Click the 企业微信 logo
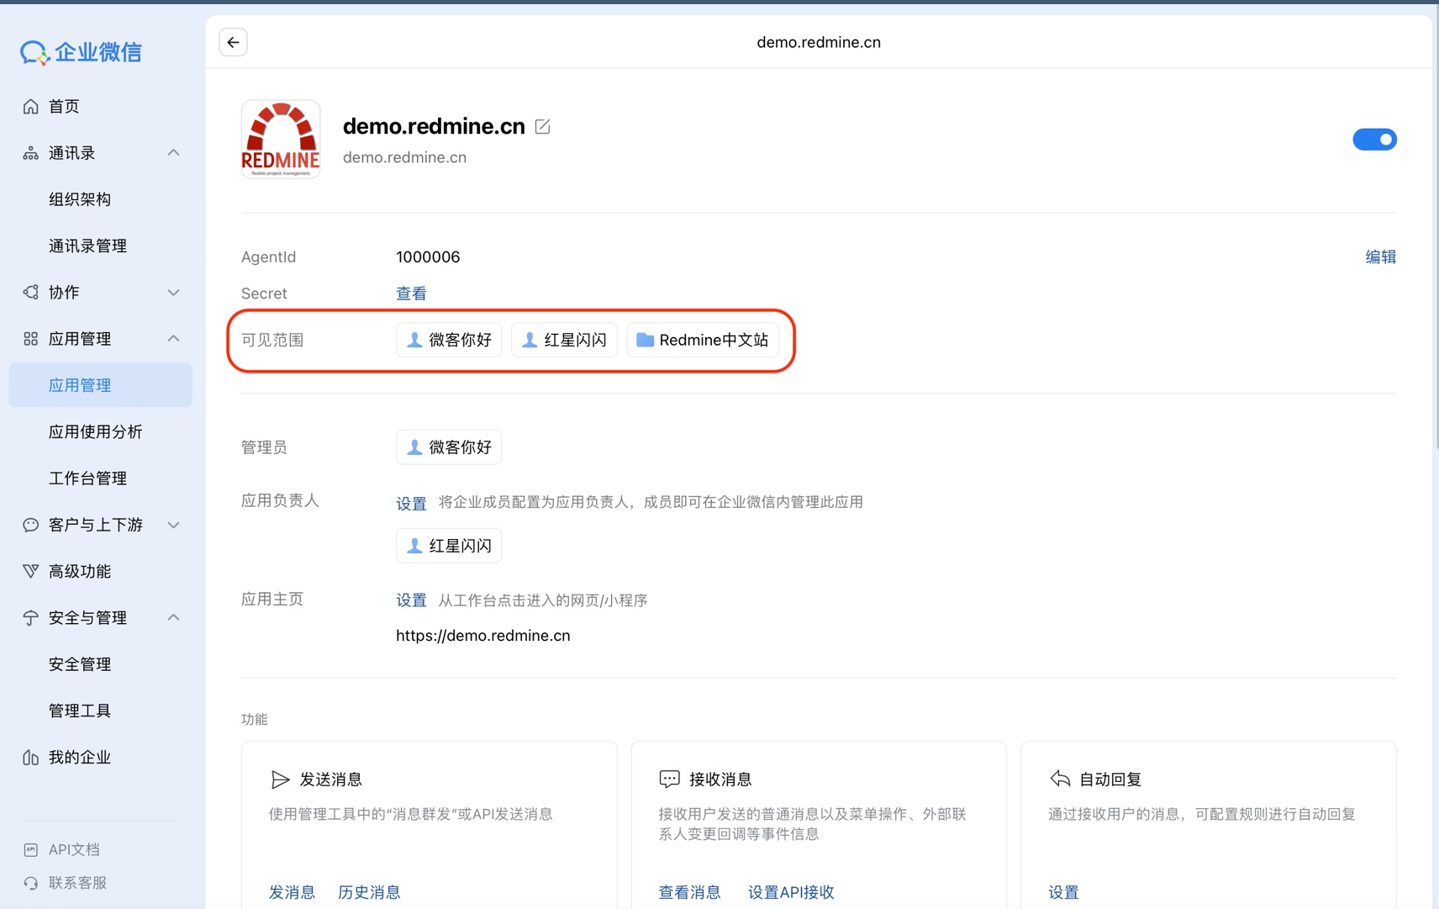Viewport: 1439px width, 909px height. [x=81, y=52]
